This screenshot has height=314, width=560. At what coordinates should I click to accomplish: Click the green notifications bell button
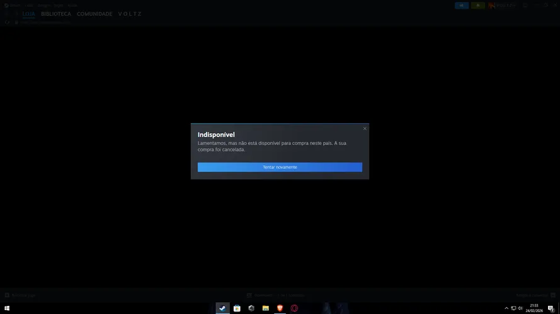478,6
